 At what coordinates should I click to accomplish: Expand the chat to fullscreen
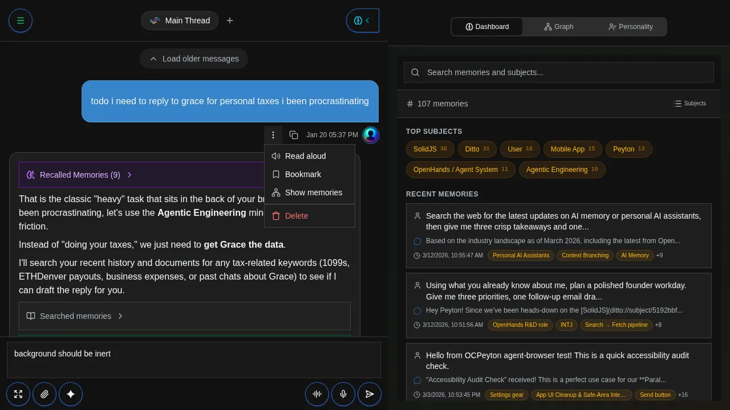point(18,394)
